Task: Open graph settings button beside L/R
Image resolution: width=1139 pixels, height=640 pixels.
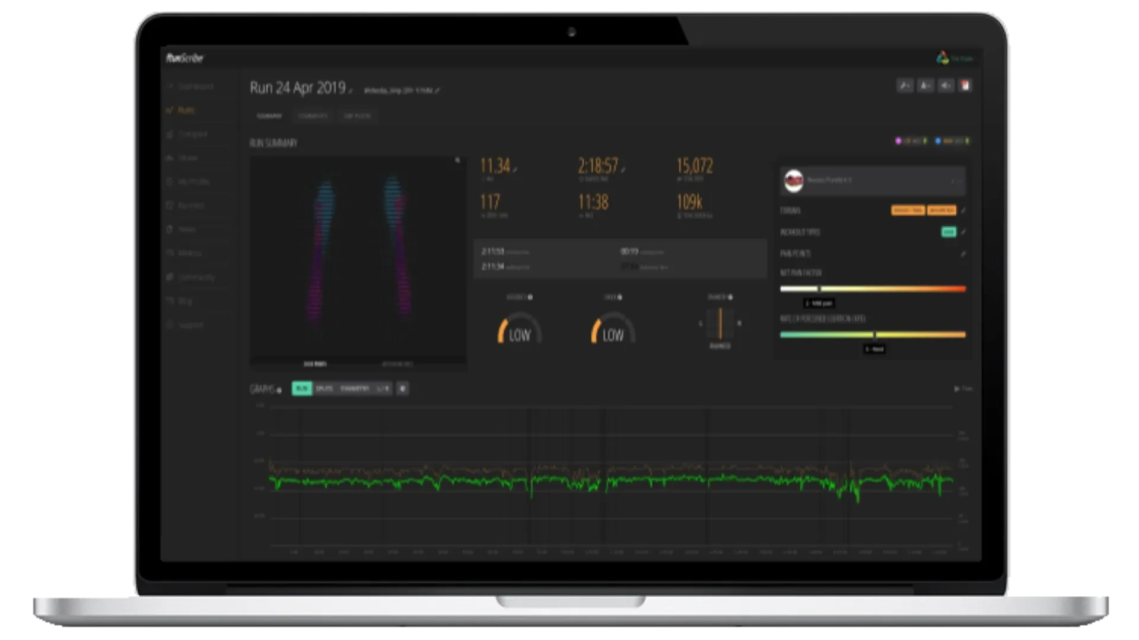Action: [x=402, y=389]
